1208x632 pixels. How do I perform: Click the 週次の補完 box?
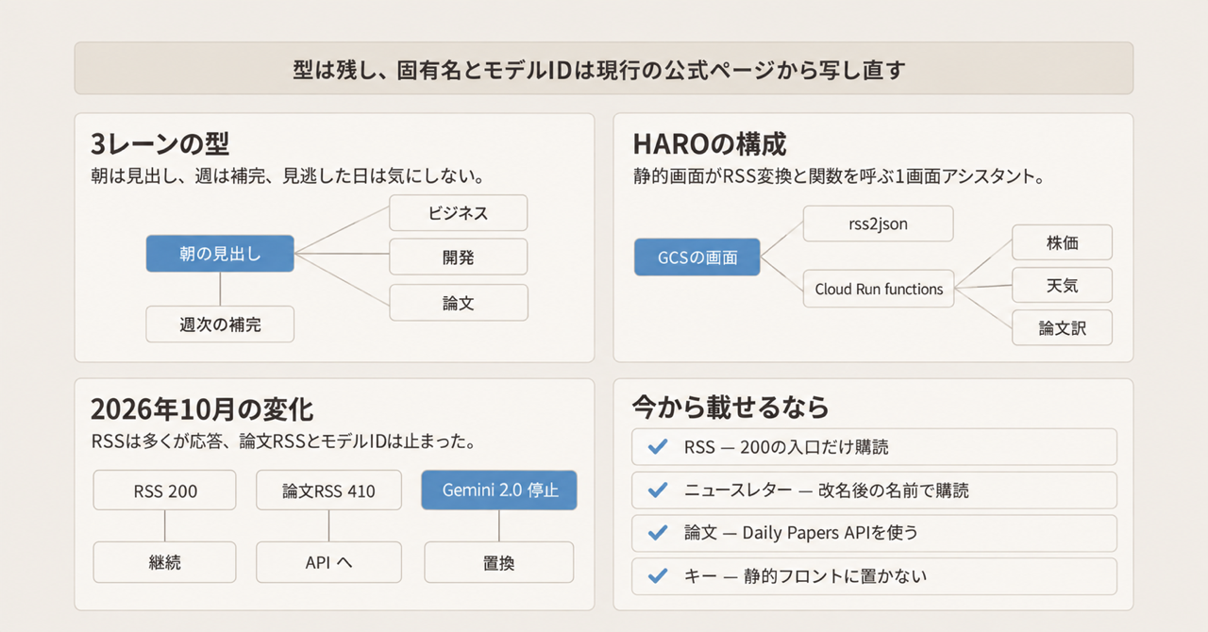[x=220, y=324]
